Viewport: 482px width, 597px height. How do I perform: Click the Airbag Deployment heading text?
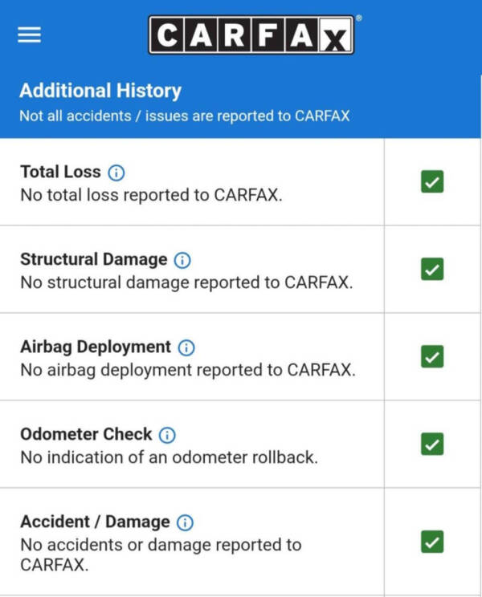click(95, 347)
